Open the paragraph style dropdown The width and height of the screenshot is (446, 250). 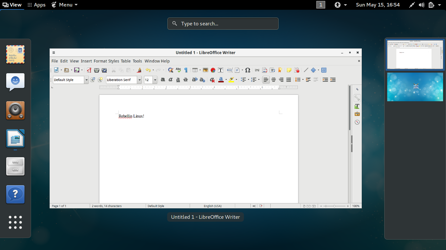[87, 80]
